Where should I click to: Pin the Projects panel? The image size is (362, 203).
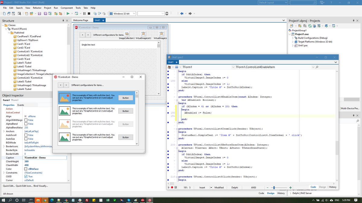[x=354, y=20]
